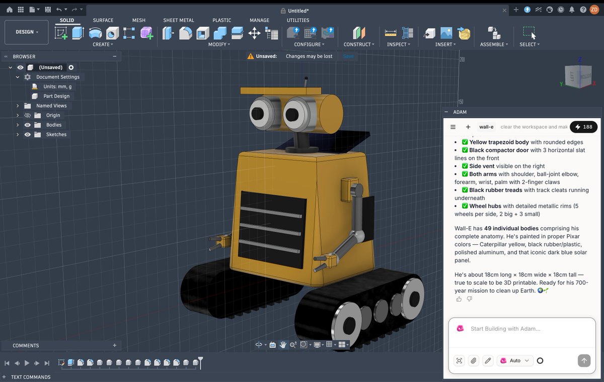Switch to the UTILITIES tab

pyautogui.click(x=298, y=20)
